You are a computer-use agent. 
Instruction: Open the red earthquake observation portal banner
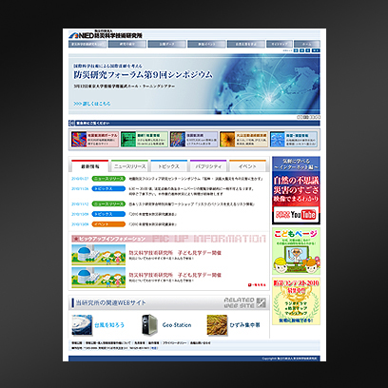point(95,140)
